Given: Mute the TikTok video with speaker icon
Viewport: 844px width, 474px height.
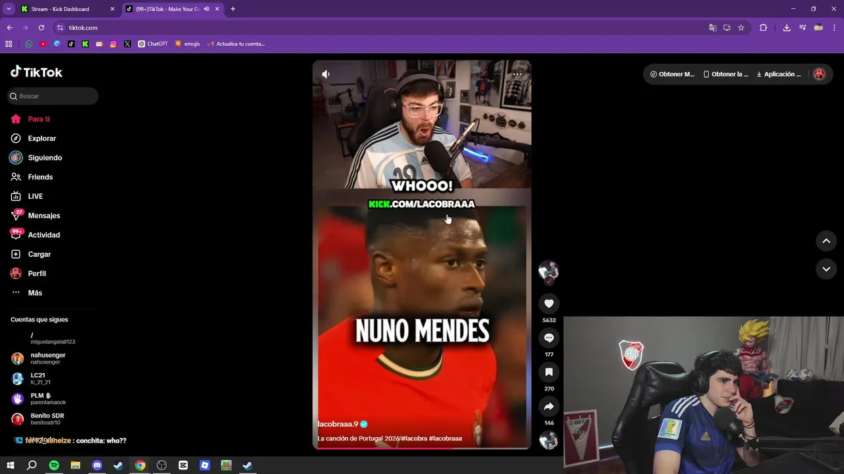Looking at the screenshot, I should [326, 74].
